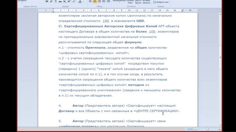
Task: Apply superscript formatting
Action: click(69, 1)
